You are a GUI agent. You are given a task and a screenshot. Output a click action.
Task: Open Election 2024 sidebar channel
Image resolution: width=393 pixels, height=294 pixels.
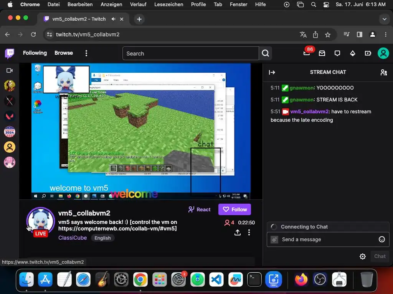10,132
